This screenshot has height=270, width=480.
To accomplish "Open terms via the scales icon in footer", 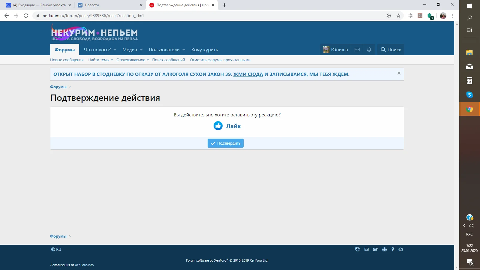I will (x=385, y=249).
